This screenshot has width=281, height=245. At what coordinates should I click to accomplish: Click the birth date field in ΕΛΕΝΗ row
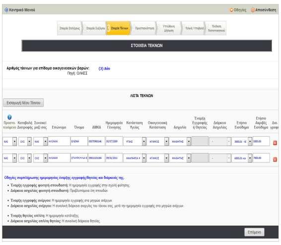coord(114,141)
